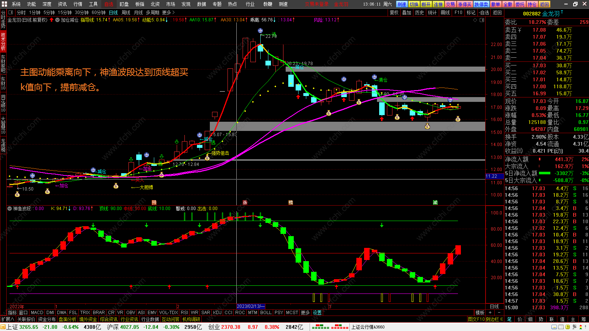The image size is (589, 331).
Task: Expand 更多 indicators in bottom tab bar
Action: 305,313
